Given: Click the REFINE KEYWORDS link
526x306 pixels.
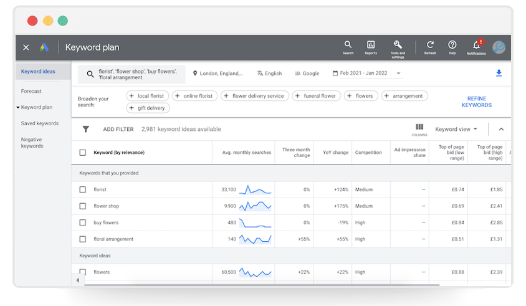Looking at the screenshot, I should tap(476, 102).
